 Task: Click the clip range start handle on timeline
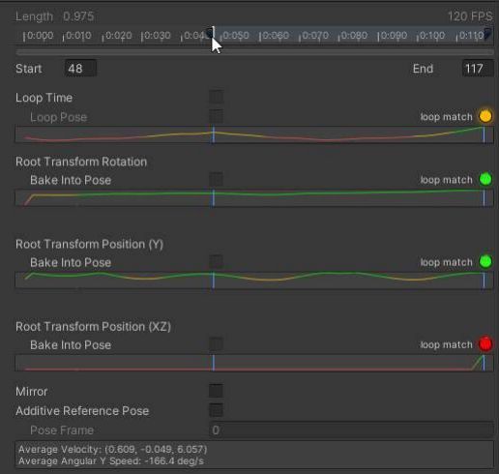(210, 33)
